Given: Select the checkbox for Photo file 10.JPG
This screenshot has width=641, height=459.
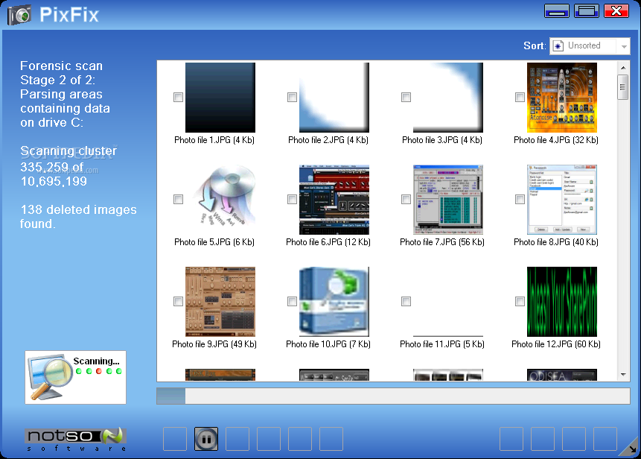Looking at the screenshot, I should pos(292,302).
